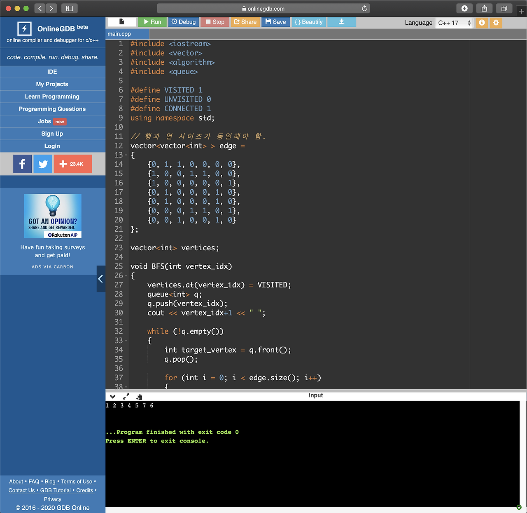Expand the console to fullscreen
Screen dimensions: 527x513
pos(126,396)
